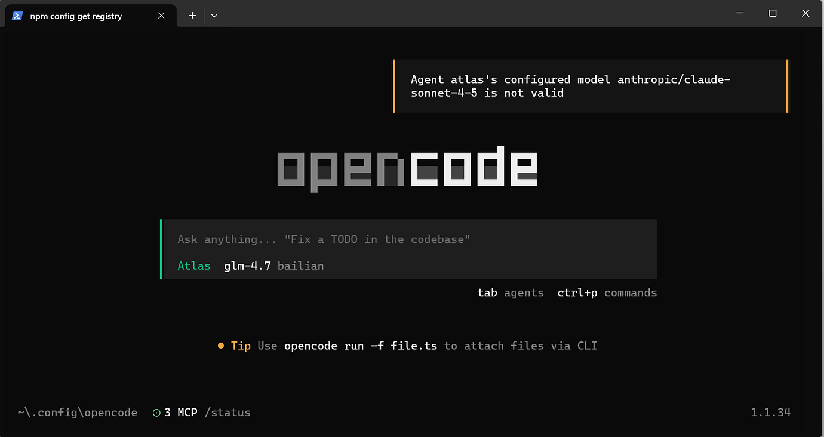Close the terminal window

tap(805, 13)
